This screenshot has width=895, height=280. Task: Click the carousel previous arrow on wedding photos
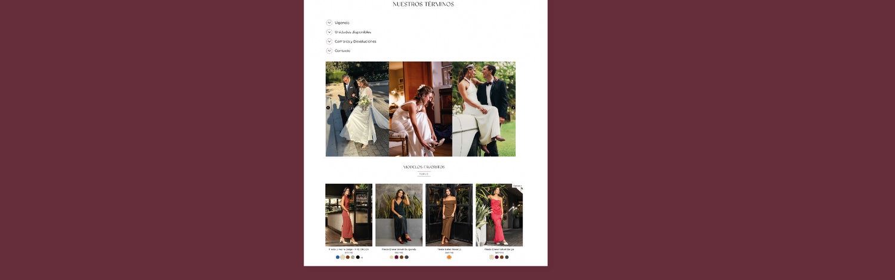point(328,108)
